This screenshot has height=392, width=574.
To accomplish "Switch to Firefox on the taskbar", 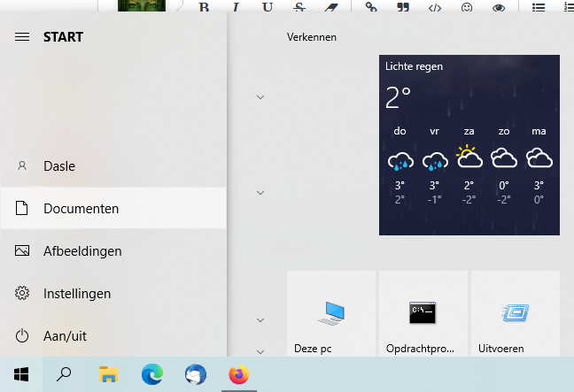I will 239,374.
